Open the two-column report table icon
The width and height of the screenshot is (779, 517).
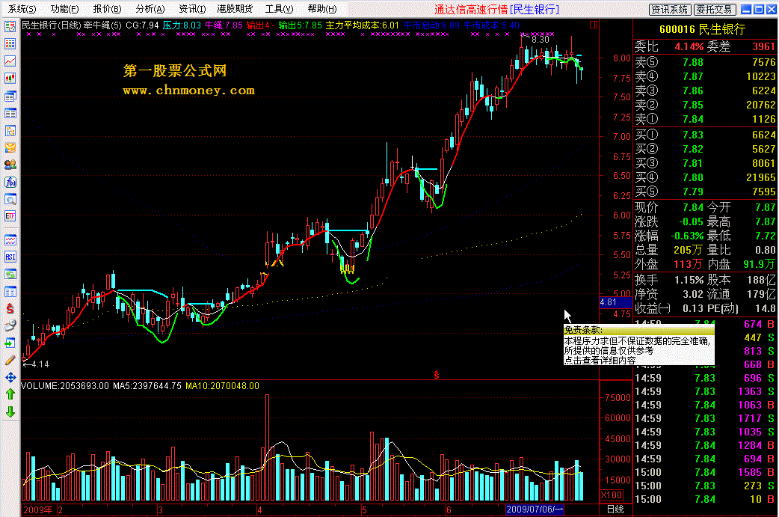pyautogui.click(x=10, y=113)
